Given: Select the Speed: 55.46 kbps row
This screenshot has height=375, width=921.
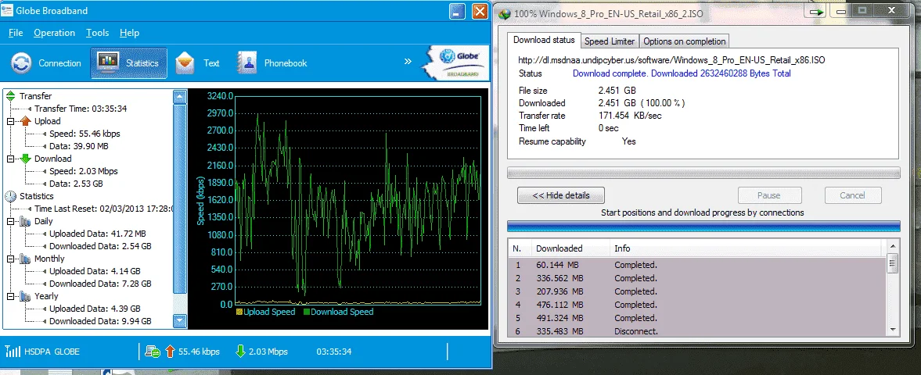Looking at the screenshot, I should (x=85, y=134).
